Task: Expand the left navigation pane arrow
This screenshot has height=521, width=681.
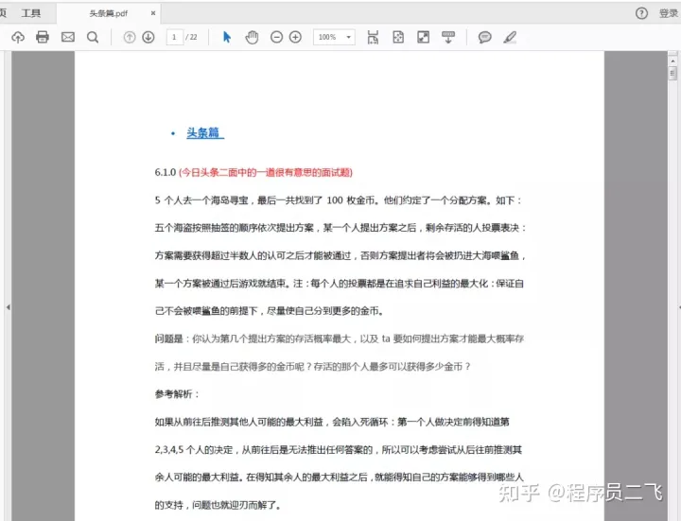Action: point(9,307)
